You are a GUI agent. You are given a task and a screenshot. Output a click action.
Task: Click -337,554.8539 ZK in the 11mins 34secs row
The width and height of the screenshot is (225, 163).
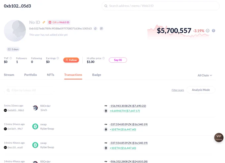tap(129, 124)
